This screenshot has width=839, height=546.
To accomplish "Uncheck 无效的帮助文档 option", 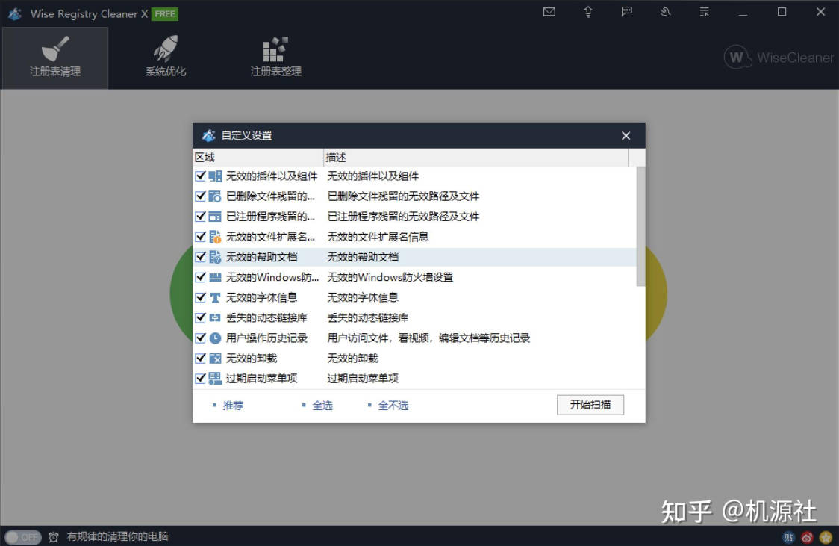I will (200, 256).
